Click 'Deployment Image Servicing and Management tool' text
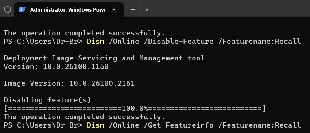 tap(104, 58)
